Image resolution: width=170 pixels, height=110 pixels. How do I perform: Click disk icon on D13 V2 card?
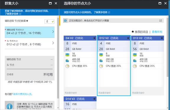[x=135, y=55]
